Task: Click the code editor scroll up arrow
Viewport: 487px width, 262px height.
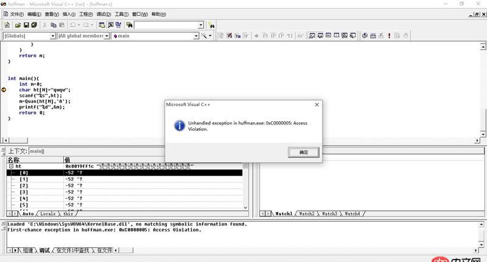Action: click(483, 46)
